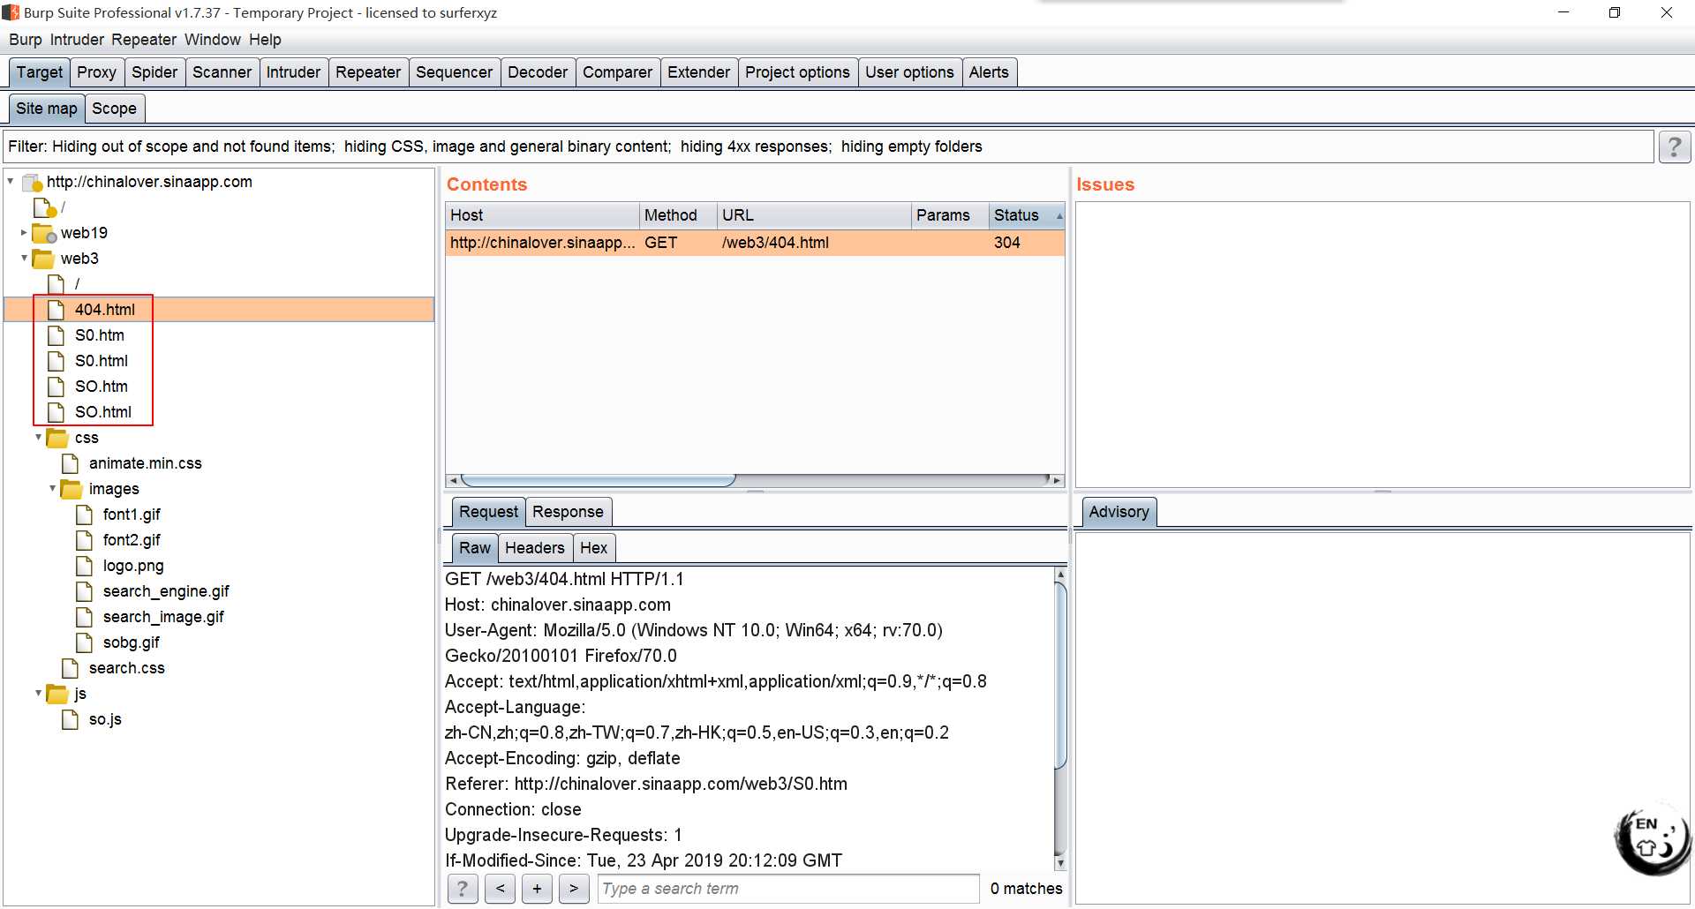1695x909 pixels.
Task: Click the css folder icon
Action: point(57,438)
